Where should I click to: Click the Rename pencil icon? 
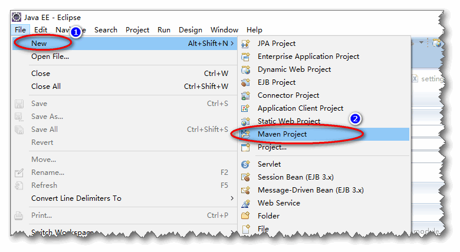[19, 173]
